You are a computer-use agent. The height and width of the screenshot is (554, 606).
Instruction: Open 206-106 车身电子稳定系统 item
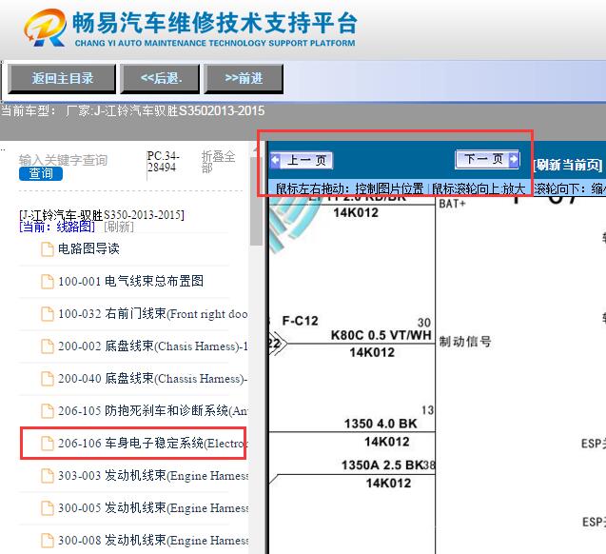tap(153, 444)
